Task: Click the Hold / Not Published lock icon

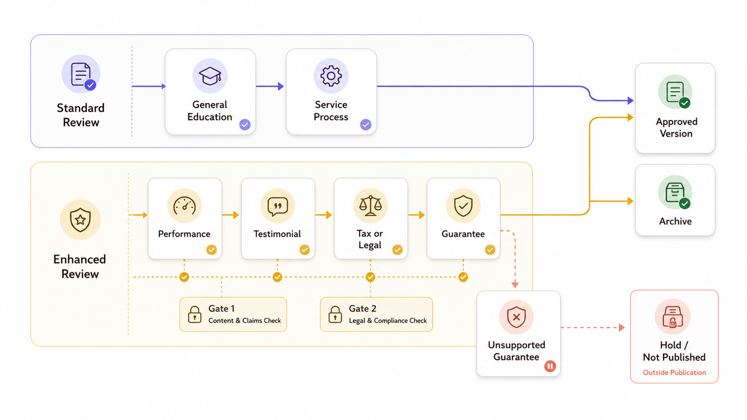Action: pyautogui.click(x=672, y=317)
